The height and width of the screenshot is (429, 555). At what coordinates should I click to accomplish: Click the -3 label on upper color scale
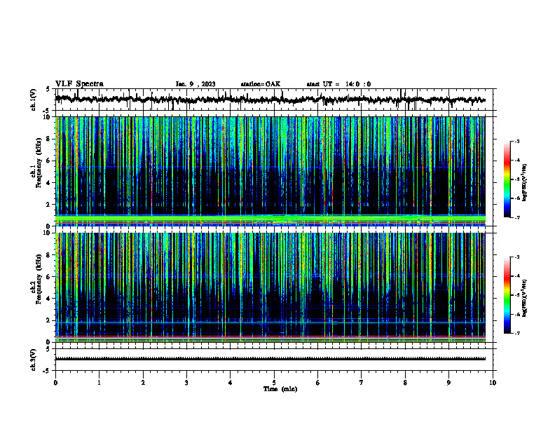pos(517,141)
